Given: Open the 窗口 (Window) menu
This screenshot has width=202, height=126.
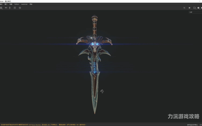Looking at the screenshot, I should (x=6, y=4).
